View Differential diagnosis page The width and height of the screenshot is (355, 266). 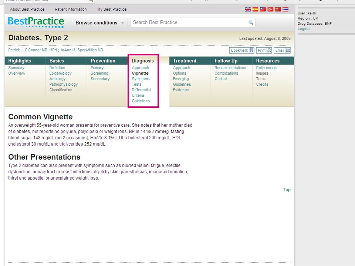141,90
